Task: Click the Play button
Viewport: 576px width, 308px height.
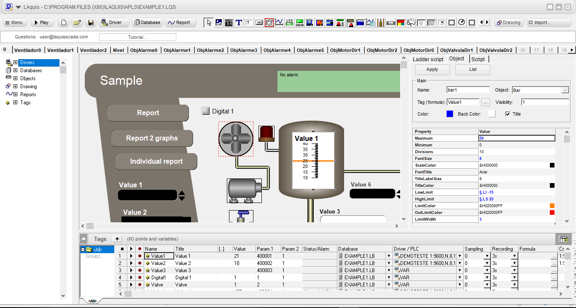Action: 42,22
